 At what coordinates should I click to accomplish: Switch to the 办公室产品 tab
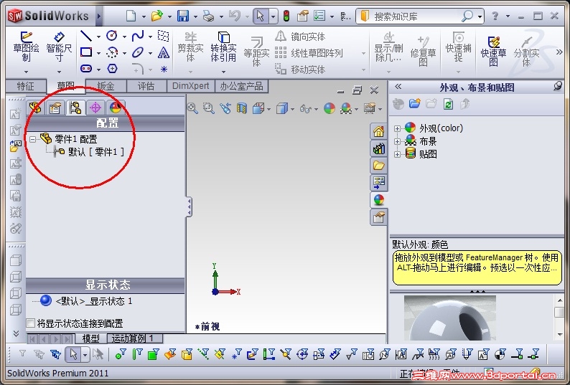[241, 86]
